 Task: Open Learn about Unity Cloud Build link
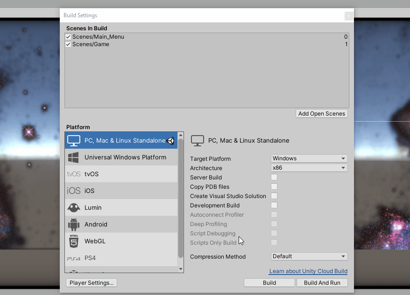(x=308, y=271)
